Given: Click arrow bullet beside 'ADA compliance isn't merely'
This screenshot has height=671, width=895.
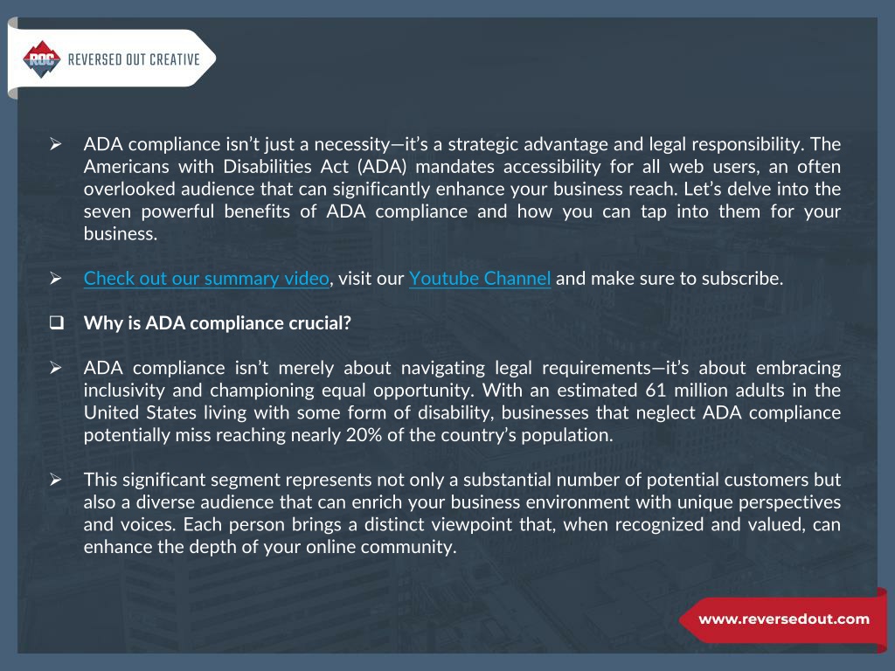Looking at the screenshot, I should [55, 368].
